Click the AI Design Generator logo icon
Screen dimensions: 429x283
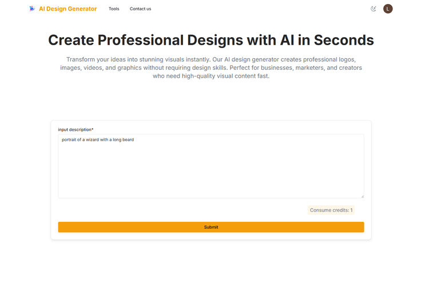pos(32,9)
